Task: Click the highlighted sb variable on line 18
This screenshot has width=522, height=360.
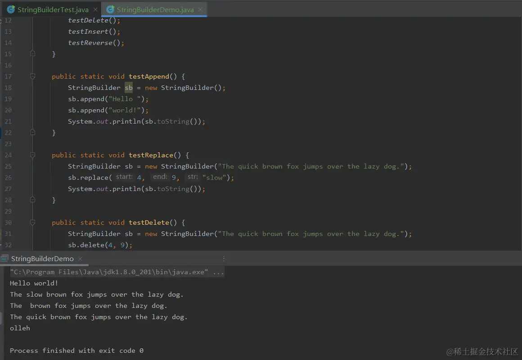Action: click(x=129, y=88)
